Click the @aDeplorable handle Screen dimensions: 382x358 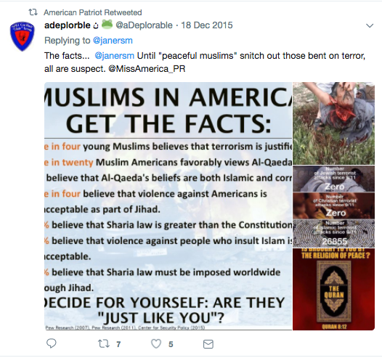point(144,25)
